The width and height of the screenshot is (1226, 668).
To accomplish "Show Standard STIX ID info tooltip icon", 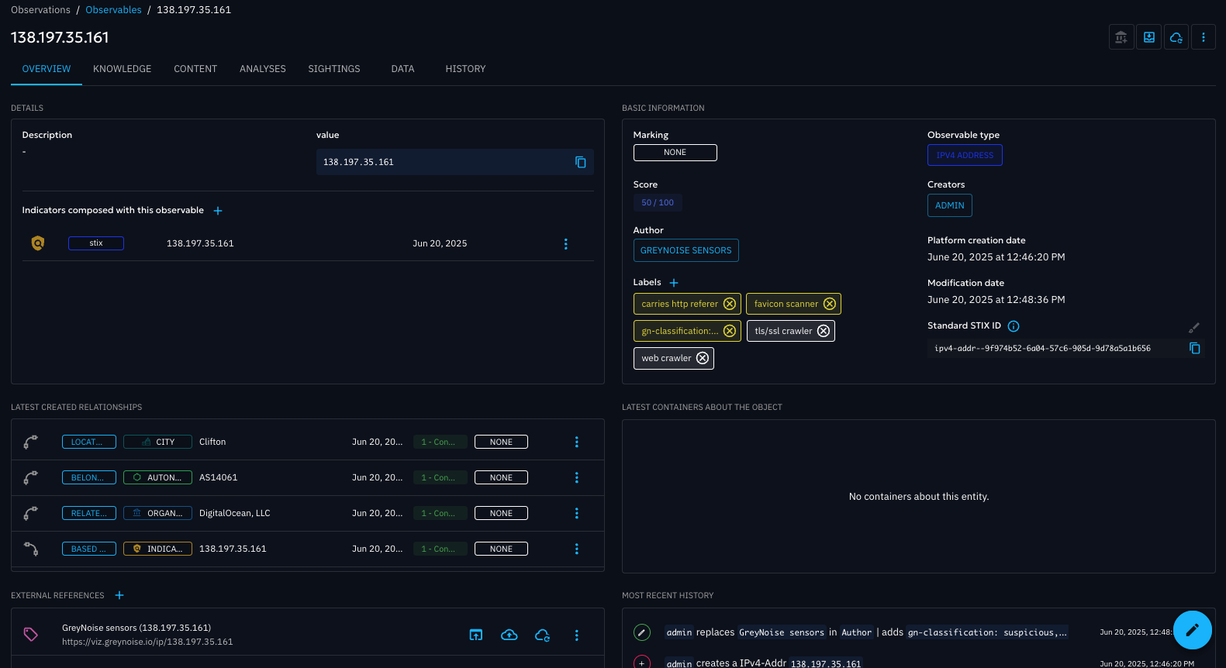I will click(1014, 326).
